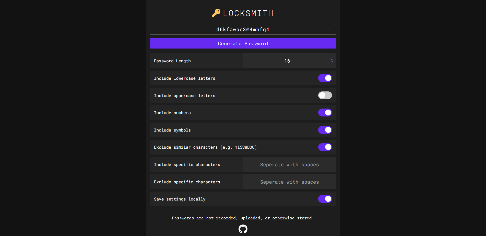Click the Generate Password button
The height and width of the screenshot is (236, 486).
coord(243,43)
